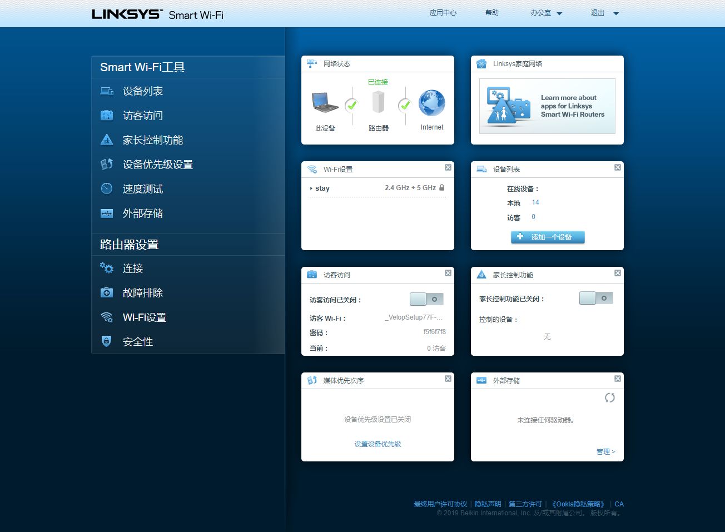This screenshot has height=532, width=725.
Task: Select the 安全性 shield icon
Action: pyautogui.click(x=107, y=341)
